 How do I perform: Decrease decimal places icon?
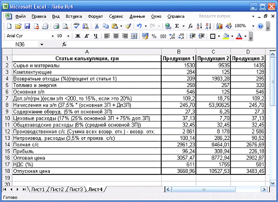coord(181,36)
